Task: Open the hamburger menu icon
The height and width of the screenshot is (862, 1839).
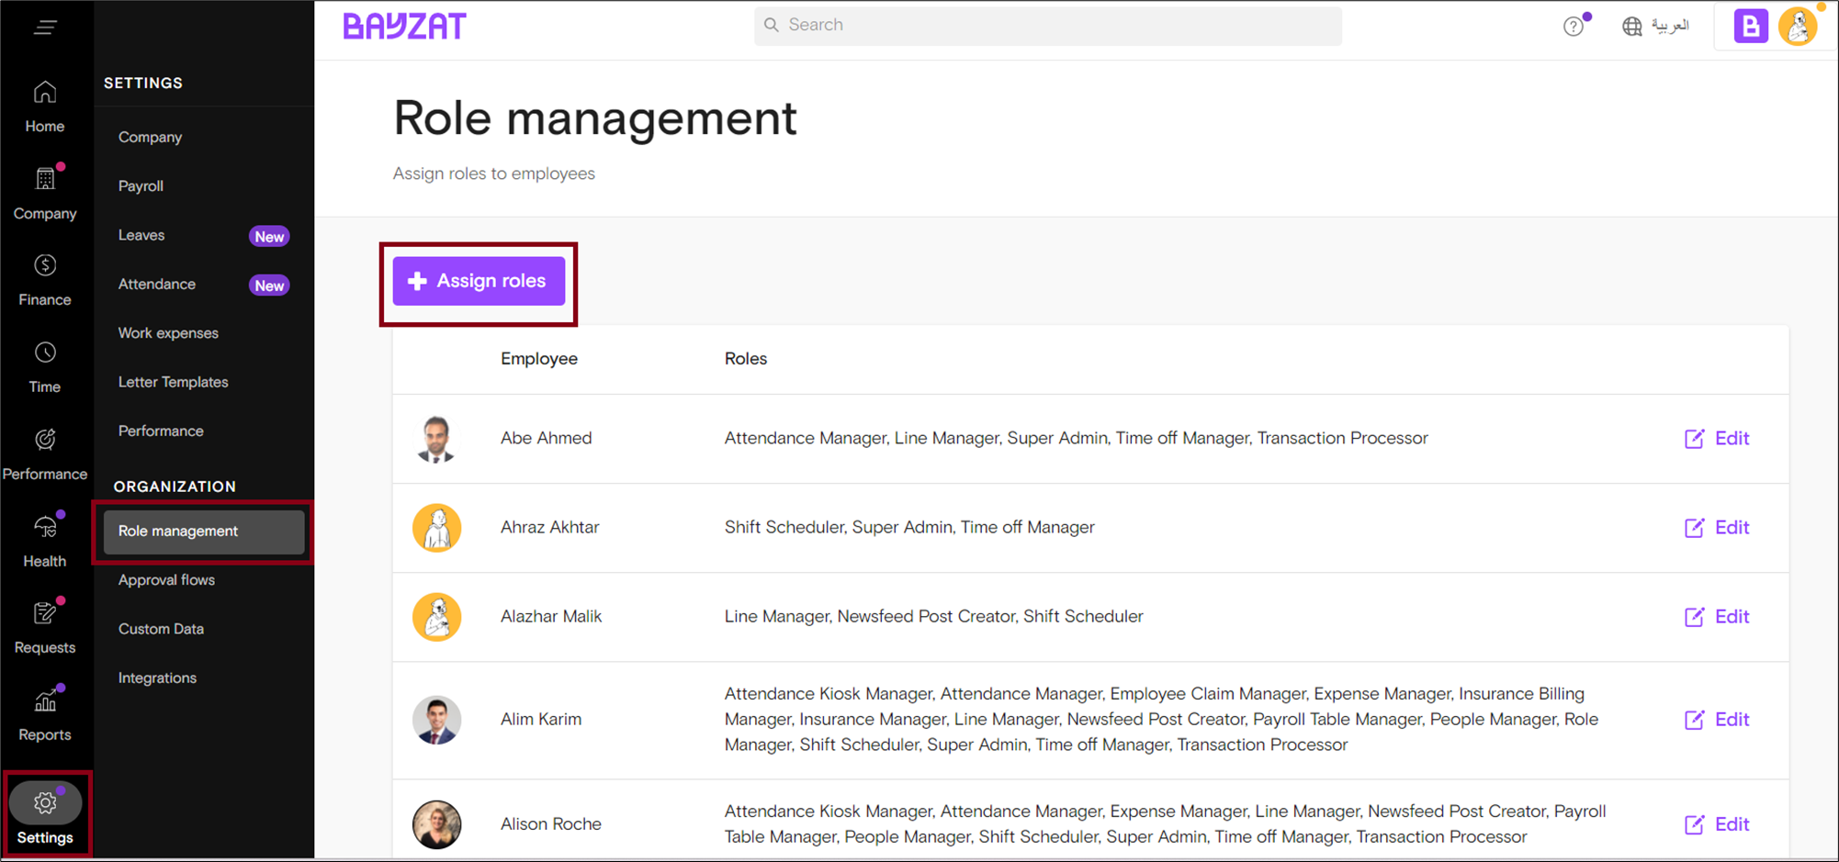Action: pyautogui.click(x=46, y=27)
